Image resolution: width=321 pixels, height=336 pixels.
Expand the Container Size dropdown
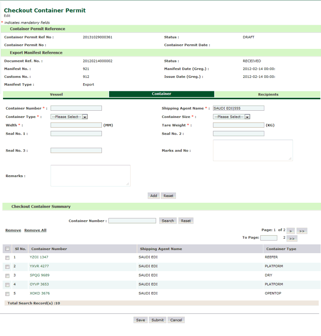click(x=231, y=117)
